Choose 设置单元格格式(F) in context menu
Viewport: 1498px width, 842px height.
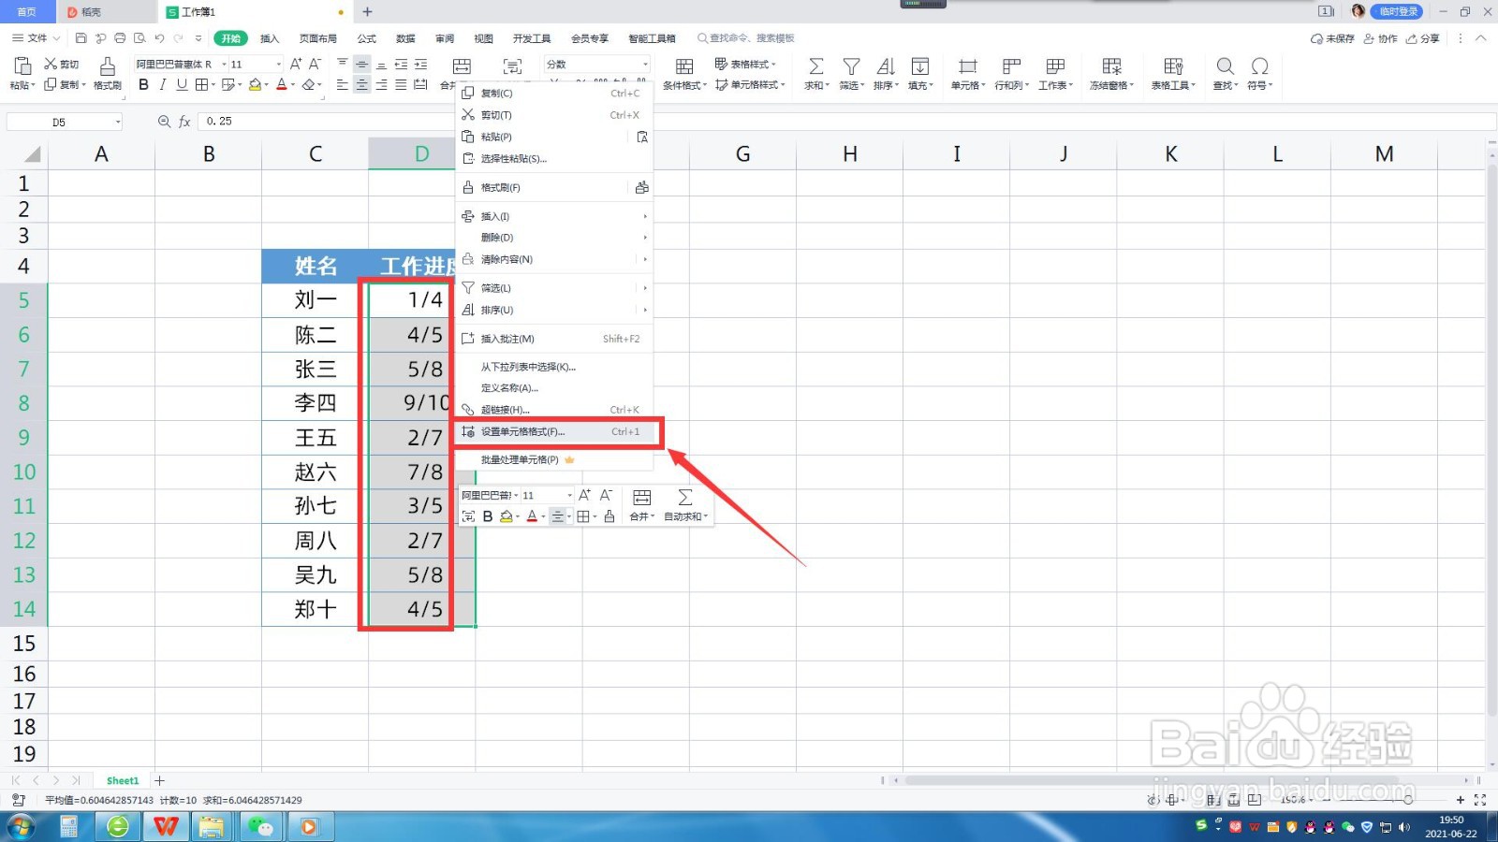[x=553, y=431]
